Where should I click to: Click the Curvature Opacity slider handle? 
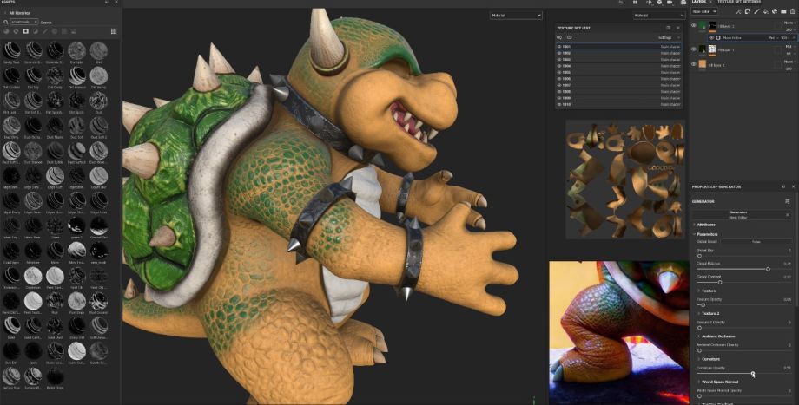pos(753,374)
